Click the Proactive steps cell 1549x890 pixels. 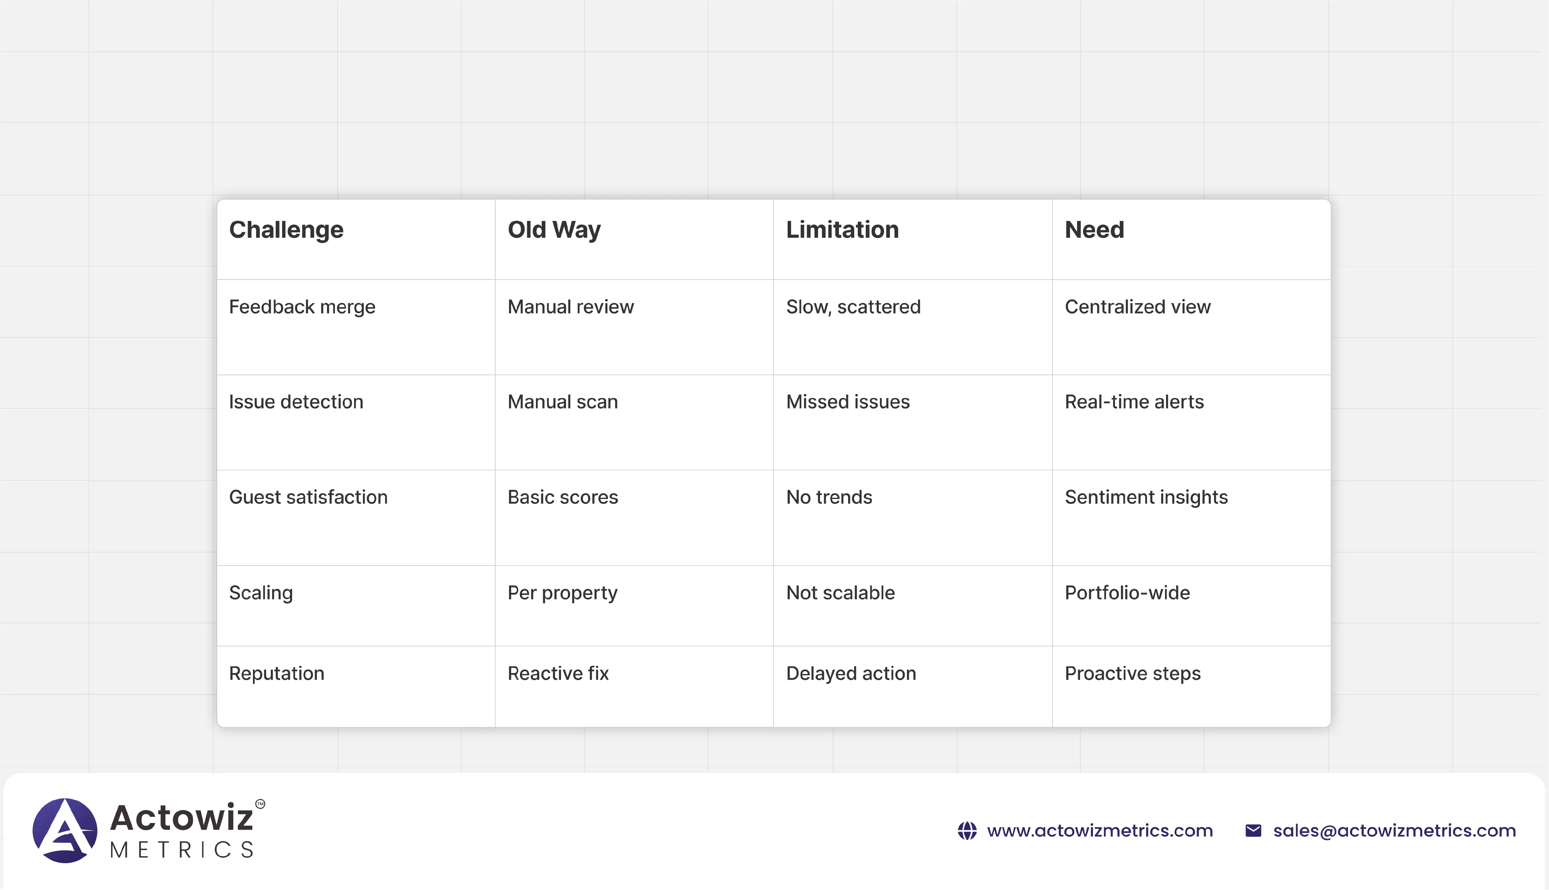tap(1133, 674)
